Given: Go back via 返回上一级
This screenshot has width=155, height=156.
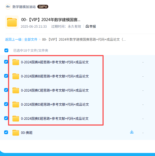Looking at the screenshot, I should 13,40.
